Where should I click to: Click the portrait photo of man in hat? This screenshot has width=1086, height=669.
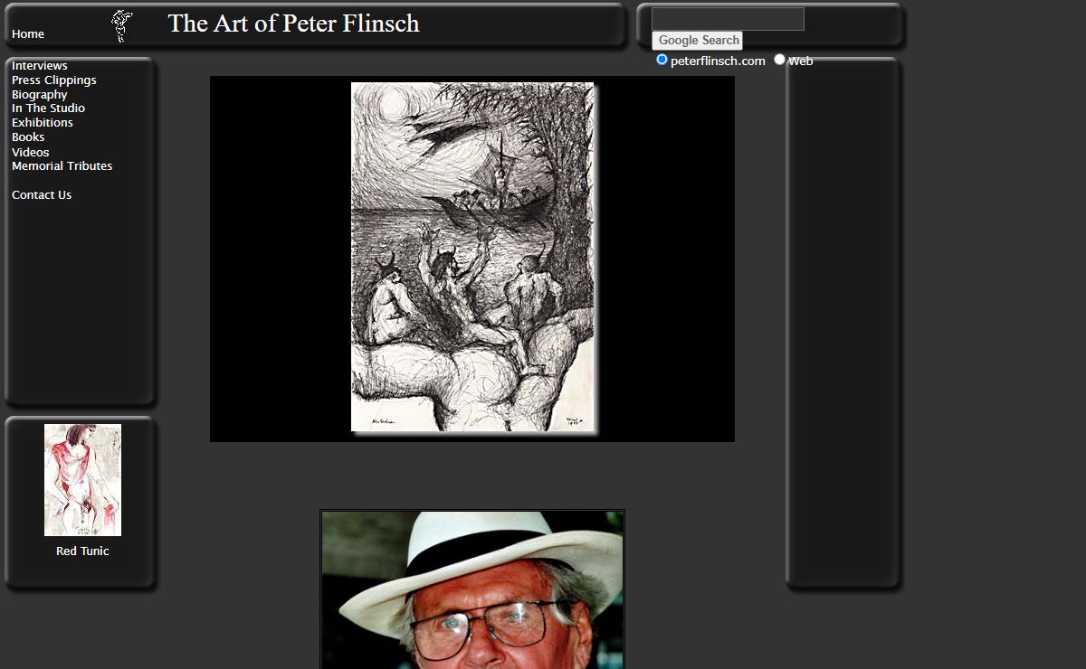pyautogui.click(x=472, y=589)
